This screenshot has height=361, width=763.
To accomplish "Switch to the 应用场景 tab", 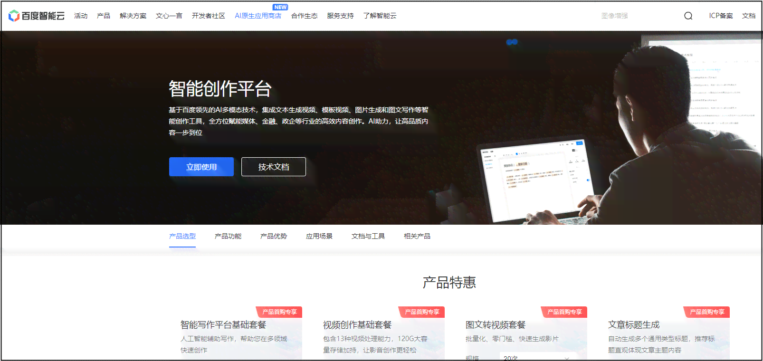I will [319, 236].
